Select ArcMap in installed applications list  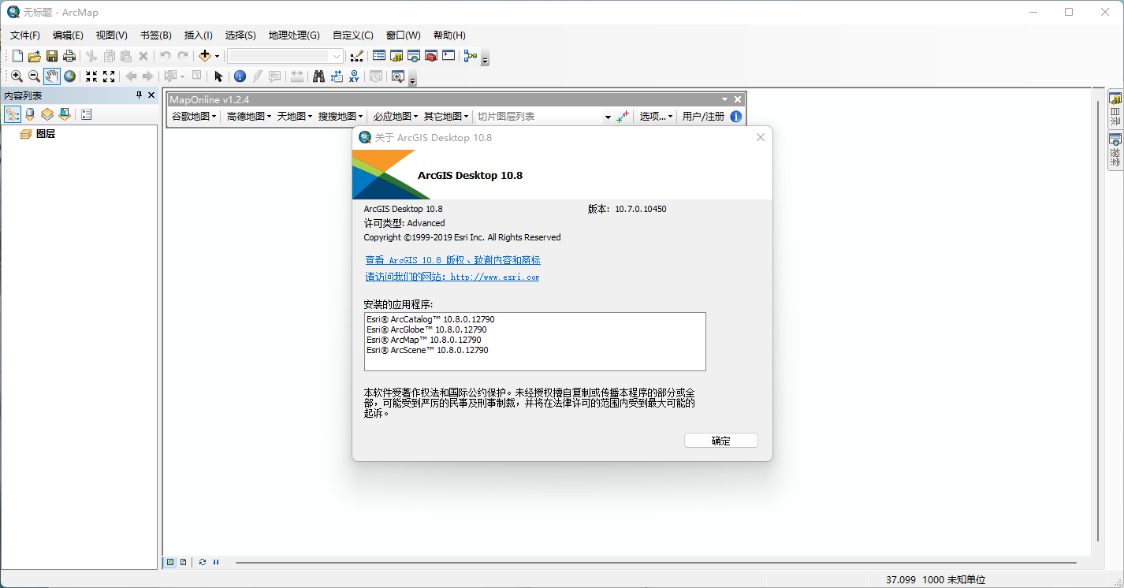click(x=423, y=340)
